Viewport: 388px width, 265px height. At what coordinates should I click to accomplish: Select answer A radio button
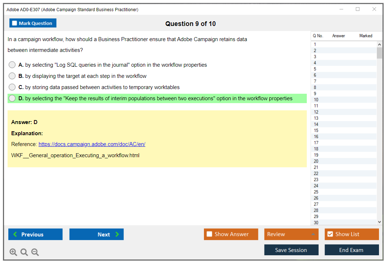[x=12, y=65]
